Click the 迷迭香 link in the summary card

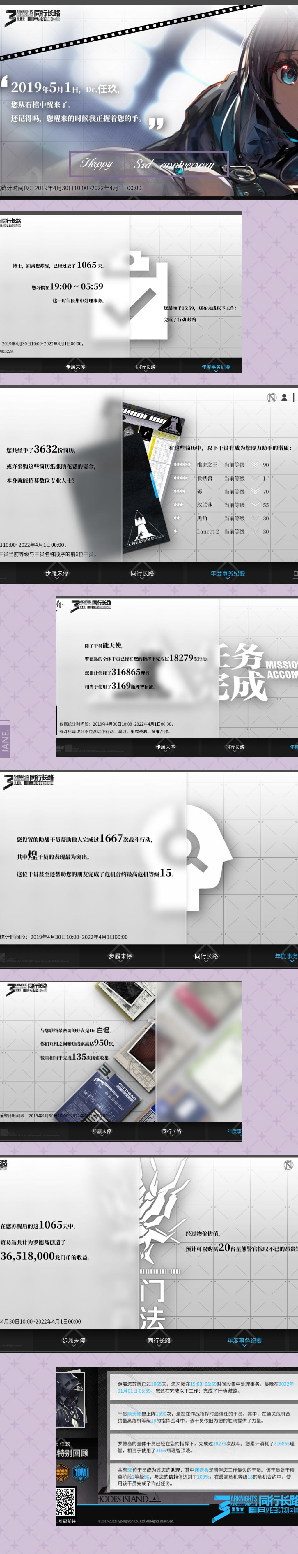(201, 1469)
